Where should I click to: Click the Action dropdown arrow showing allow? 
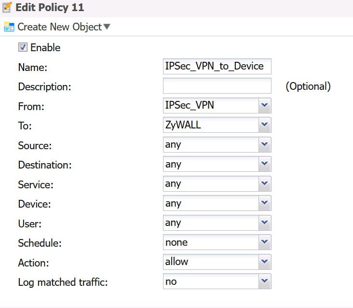[264, 262]
